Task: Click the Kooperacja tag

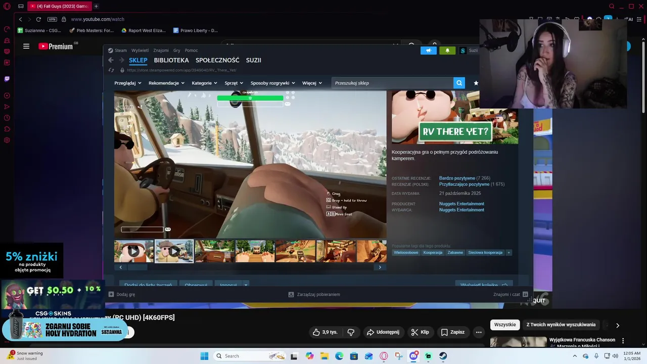Action: (433, 252)
